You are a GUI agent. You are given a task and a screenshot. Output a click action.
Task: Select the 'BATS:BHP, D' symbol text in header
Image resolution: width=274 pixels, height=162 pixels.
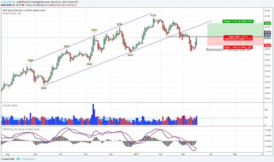(x=8, y=5)
